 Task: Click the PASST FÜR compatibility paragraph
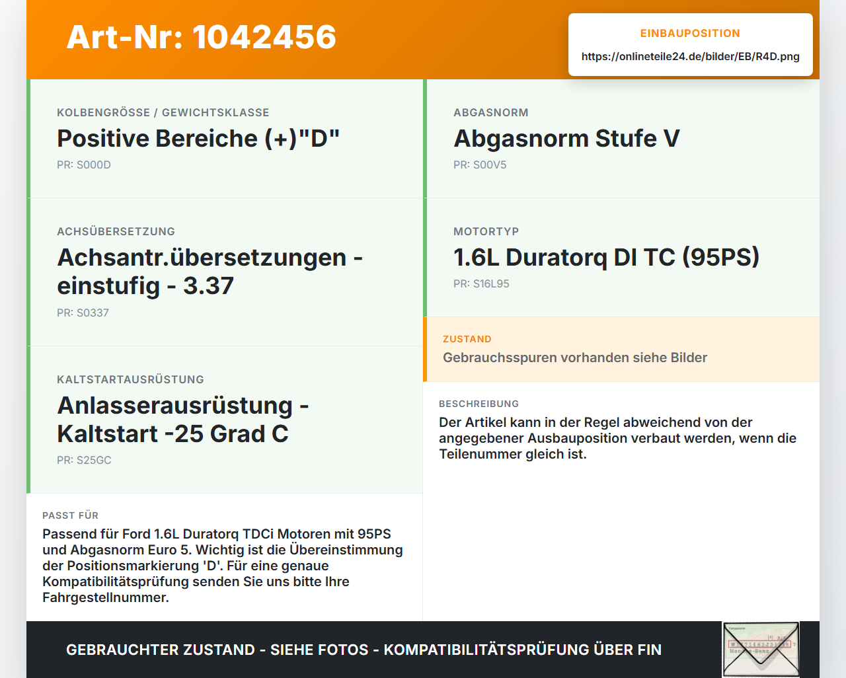[223, 566]
